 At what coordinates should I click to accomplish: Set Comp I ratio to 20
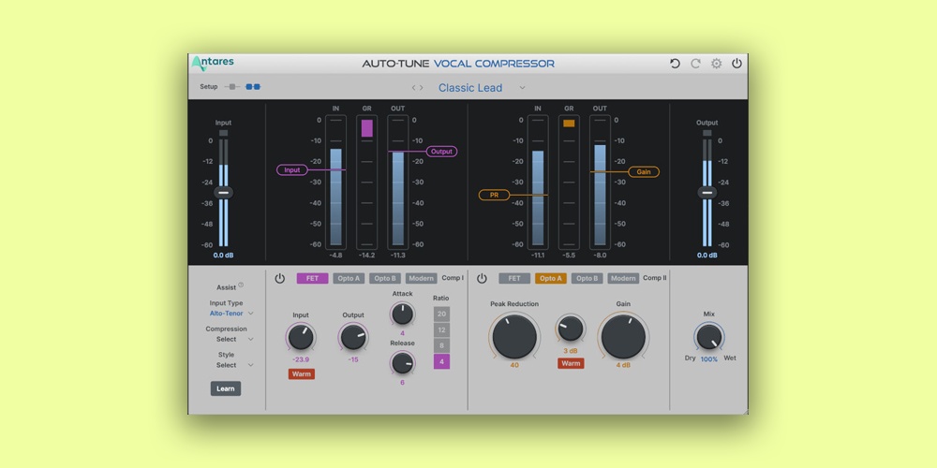[441, 314]
